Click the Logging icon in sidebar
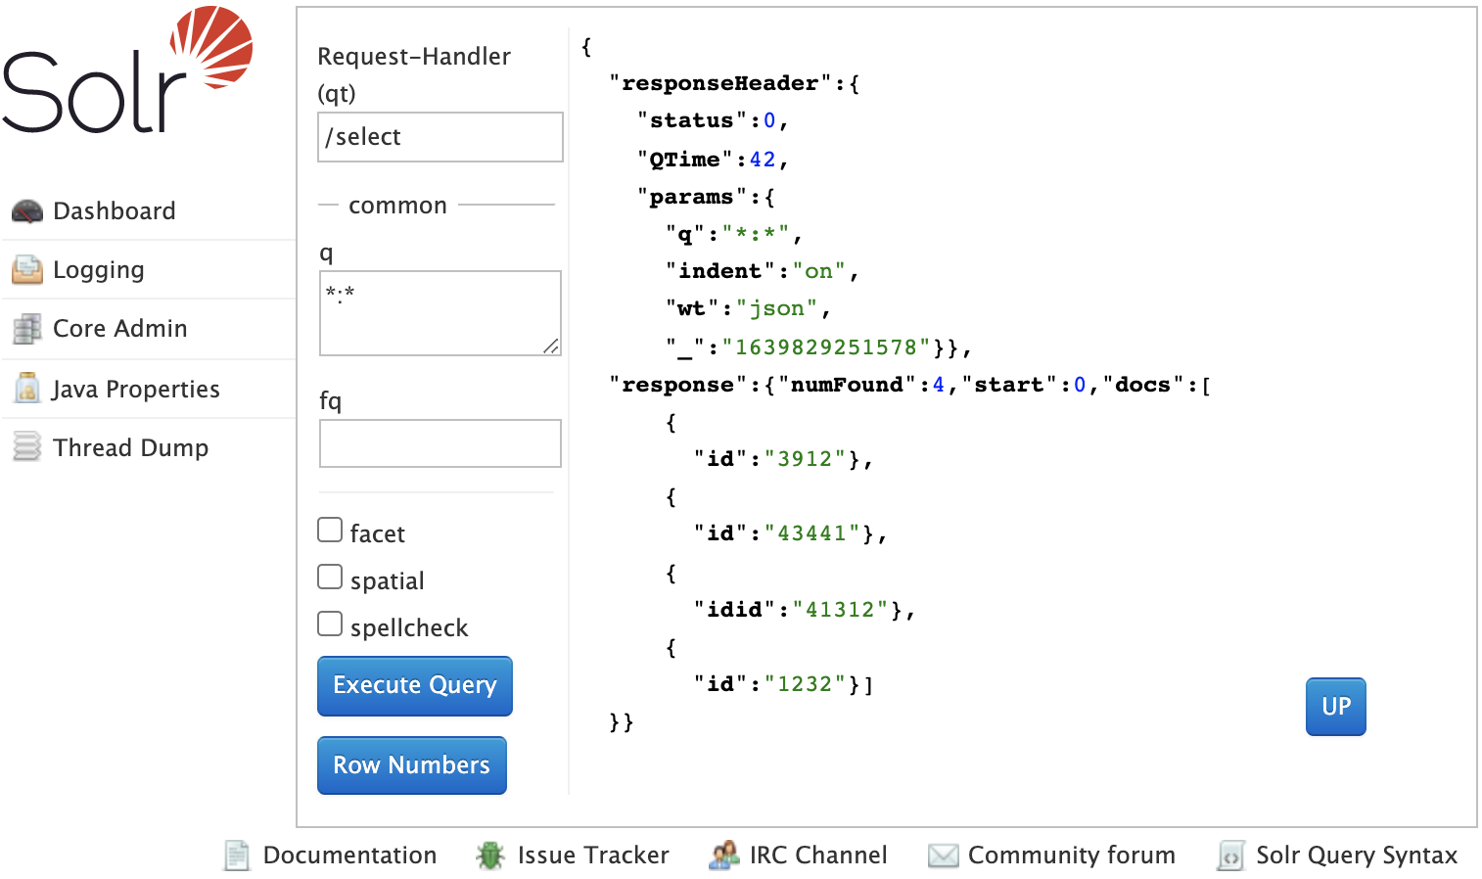The width and height of the screenshot is (1482, 879). click(27, 269)
